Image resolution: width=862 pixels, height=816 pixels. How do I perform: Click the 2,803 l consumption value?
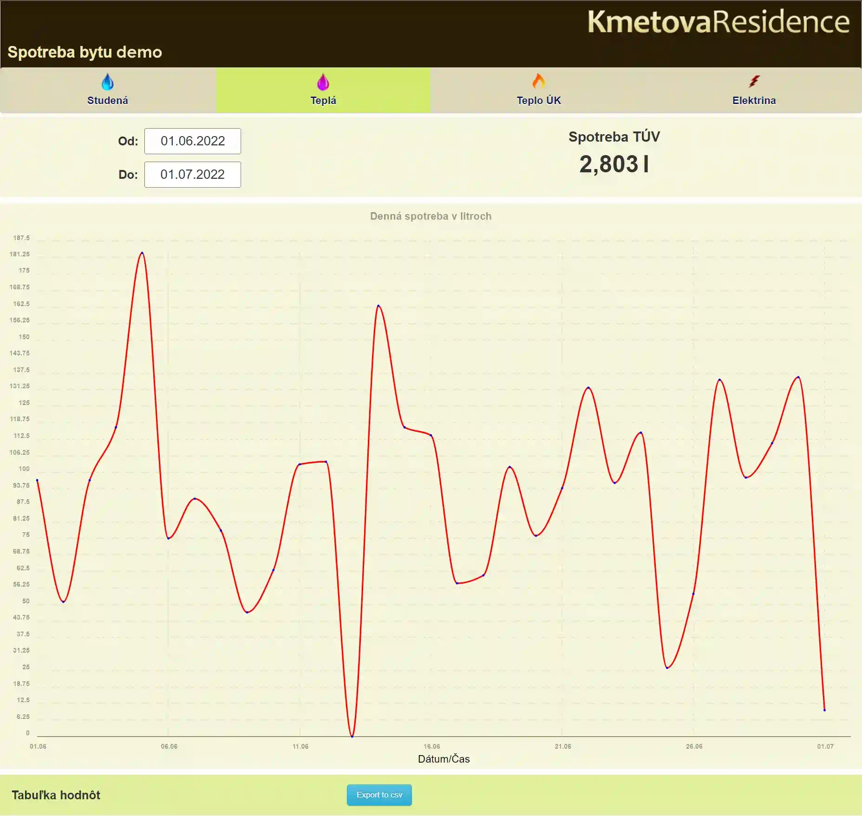[614, 164]
